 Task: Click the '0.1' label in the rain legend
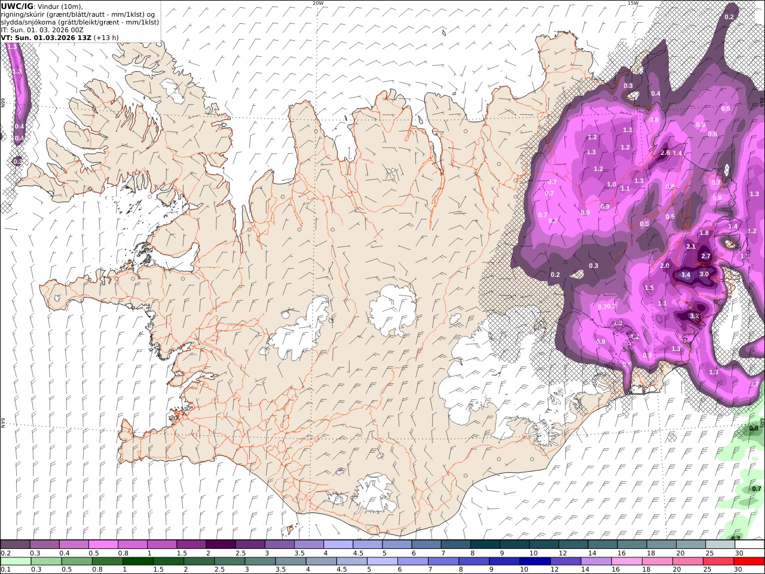[x=5, y=569]
